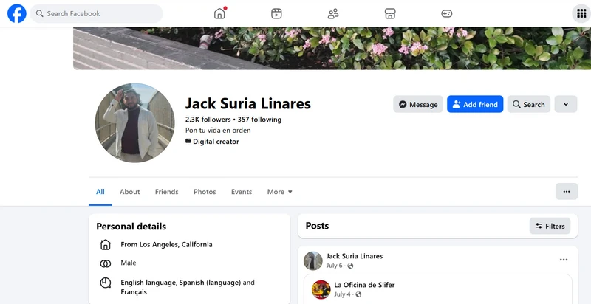Click the English language link
591x304 pixels.
[149, 282]
